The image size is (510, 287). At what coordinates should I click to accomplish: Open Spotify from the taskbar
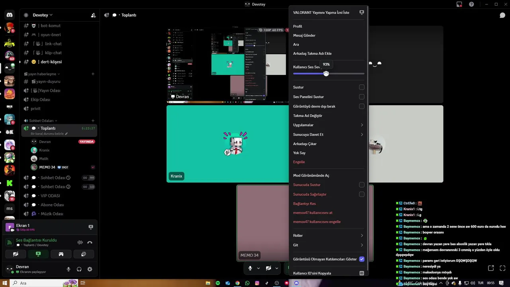coord(218,283)
